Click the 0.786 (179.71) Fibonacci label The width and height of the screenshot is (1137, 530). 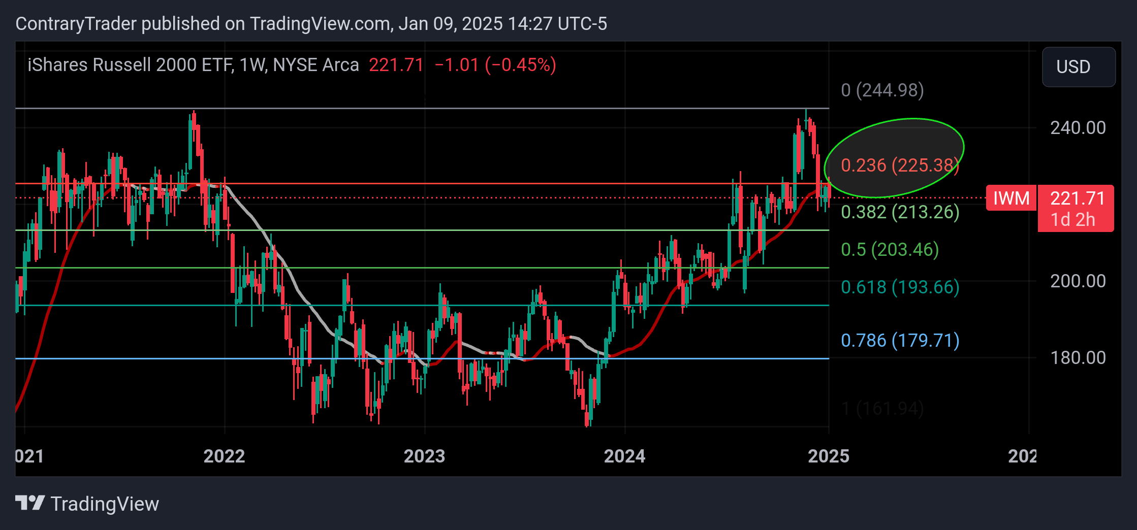pyautogui.click(x=900, y=341)
